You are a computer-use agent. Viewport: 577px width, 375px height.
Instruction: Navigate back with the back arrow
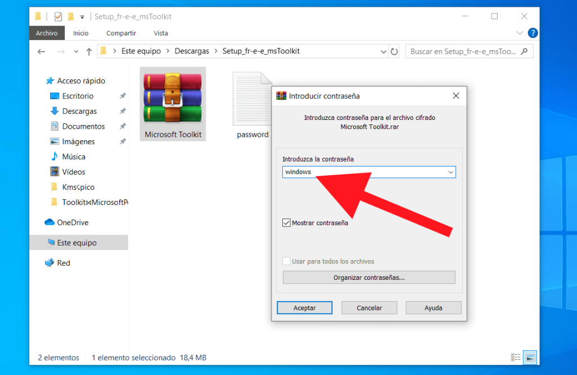pos(41,51)
